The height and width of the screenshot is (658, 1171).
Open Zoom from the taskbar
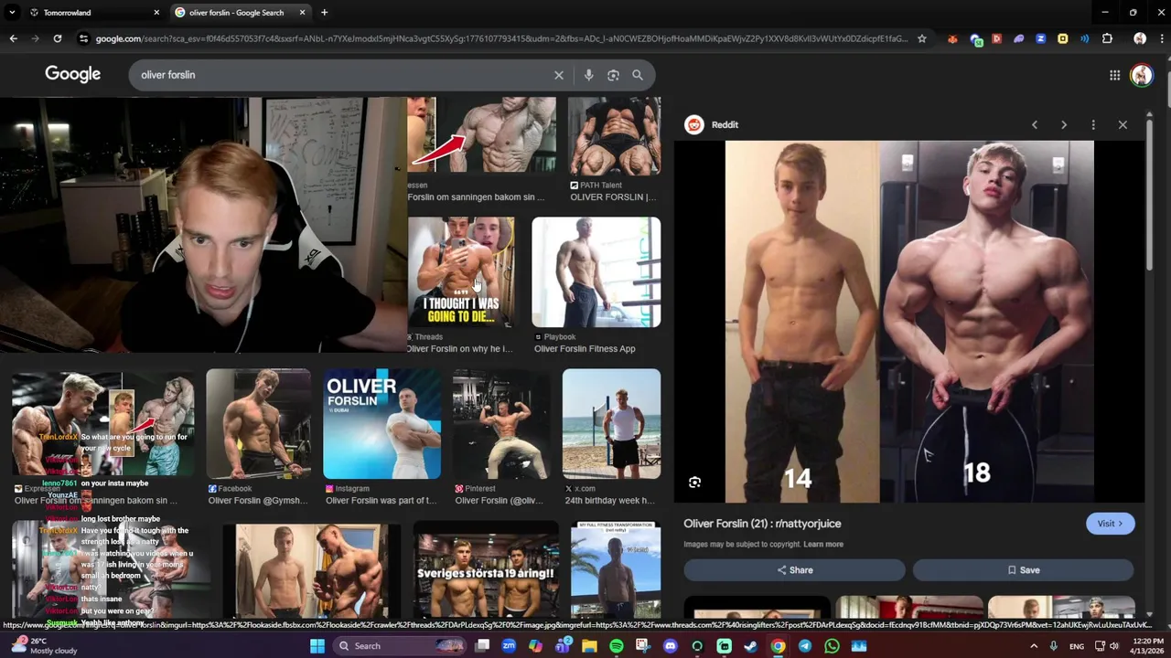(x=509, y=646)
